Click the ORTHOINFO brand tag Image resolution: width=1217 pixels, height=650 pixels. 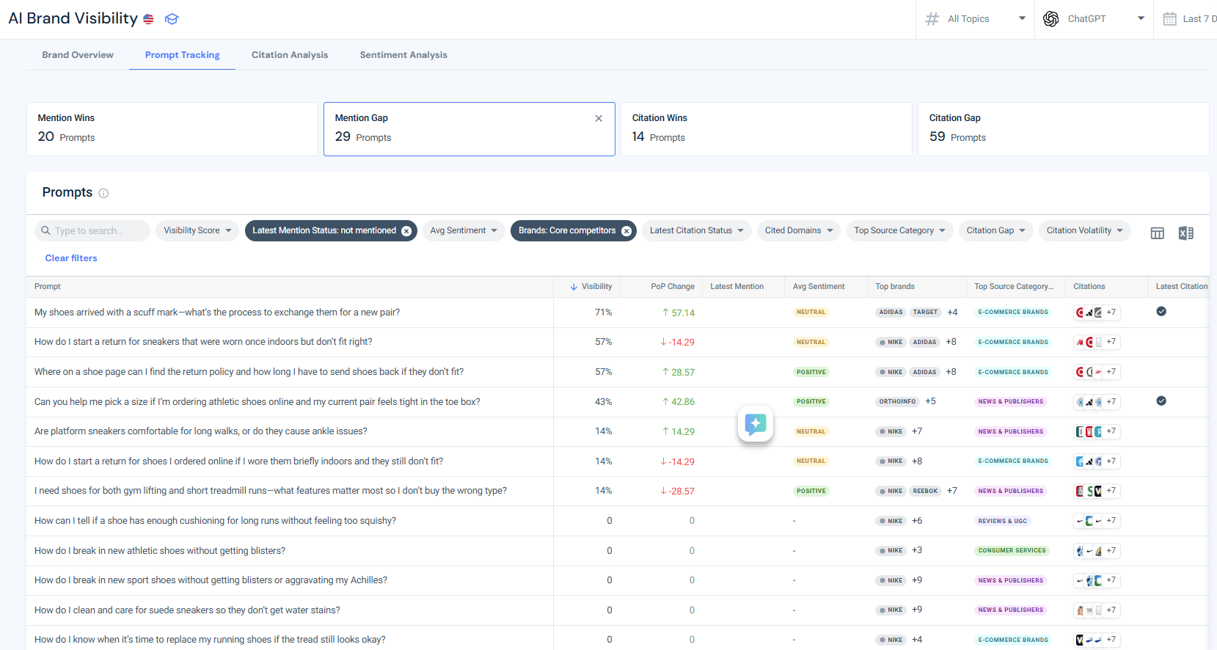897,401
